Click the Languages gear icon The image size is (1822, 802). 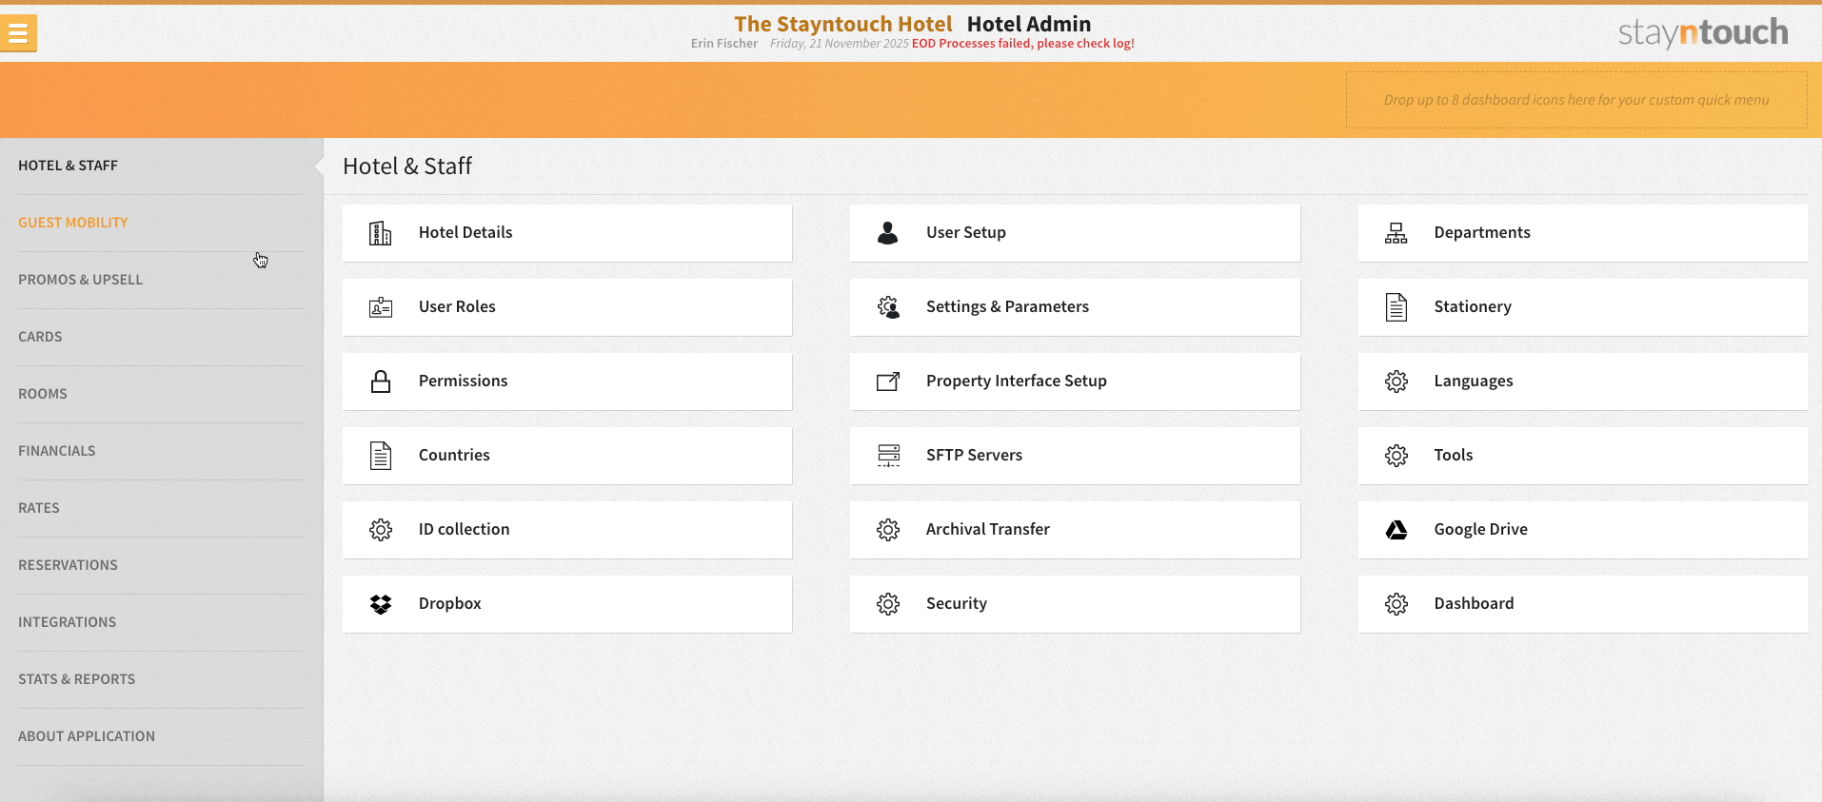coord(1396,381)
